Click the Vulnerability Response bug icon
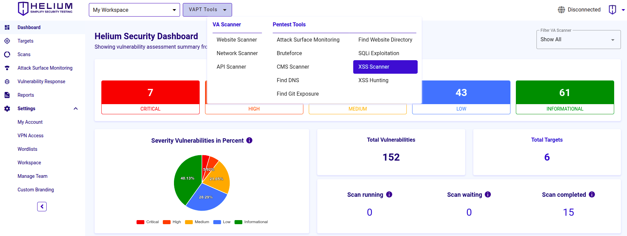Viewport: 627px width, 236px height. click(7, 81)
